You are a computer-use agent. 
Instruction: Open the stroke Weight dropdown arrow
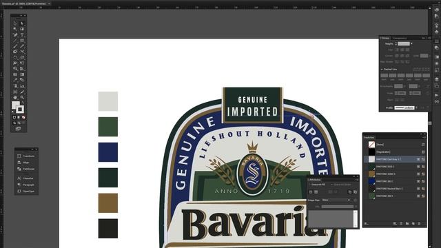pyautogui.click(x=411, y=43)
